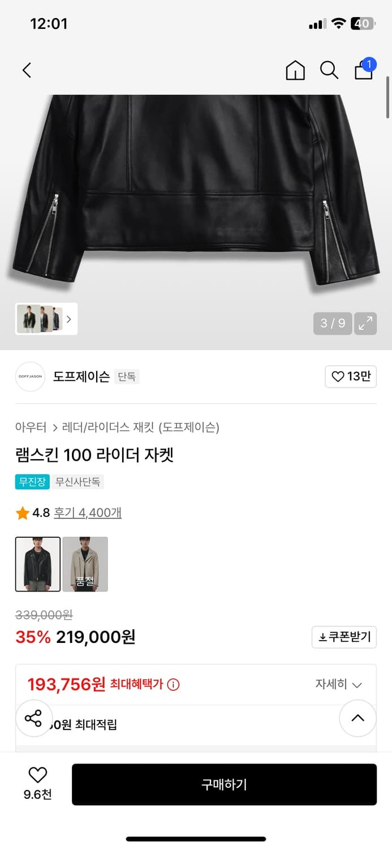Expand the thumbnail strip arrow
392x849 pixels.
tap(68, 319)
